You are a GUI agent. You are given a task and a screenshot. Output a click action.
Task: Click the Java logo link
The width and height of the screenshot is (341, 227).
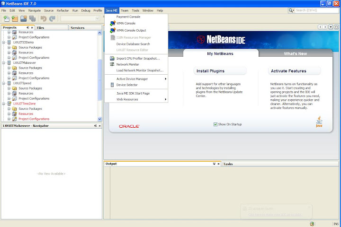pyautogui.click(x=319, y=122)
